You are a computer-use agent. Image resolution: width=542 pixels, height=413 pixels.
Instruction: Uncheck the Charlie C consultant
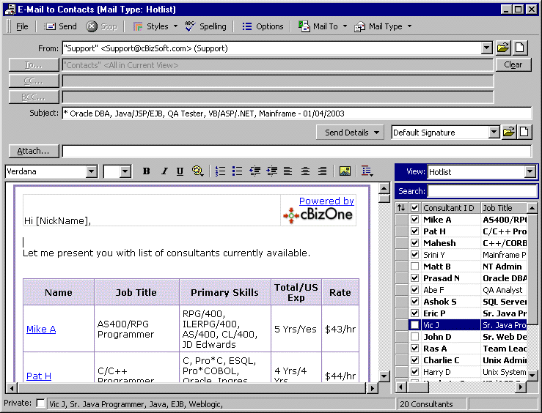coord(415,360)
